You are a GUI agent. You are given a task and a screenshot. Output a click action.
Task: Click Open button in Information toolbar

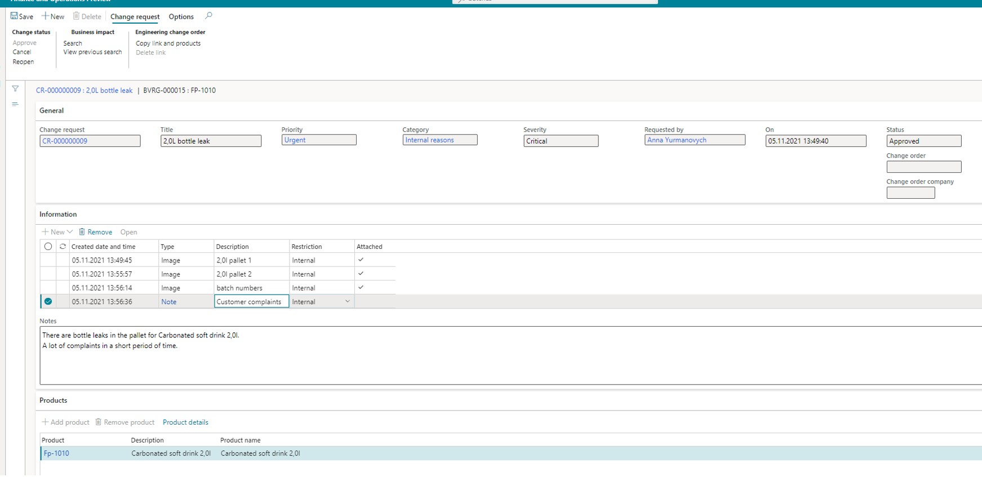point(128,232)
